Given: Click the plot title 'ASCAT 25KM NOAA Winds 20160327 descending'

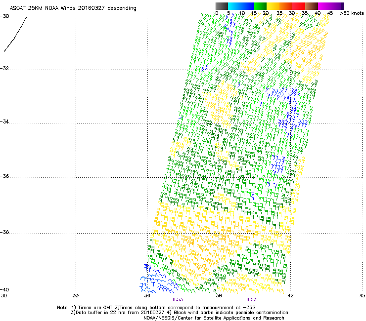Looking at the screenshot, I should point(73,8).
